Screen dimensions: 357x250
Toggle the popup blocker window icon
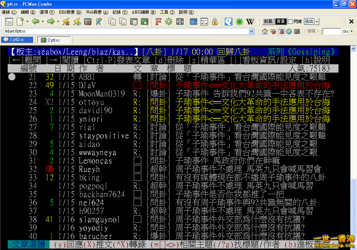(281, 31)
